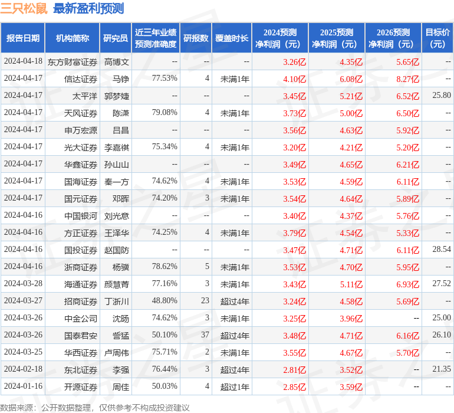Click the 近三年业绩预测准确度 header
This screenshot has width=454, height=413.
pyautogui.click(x=156, y=38)
